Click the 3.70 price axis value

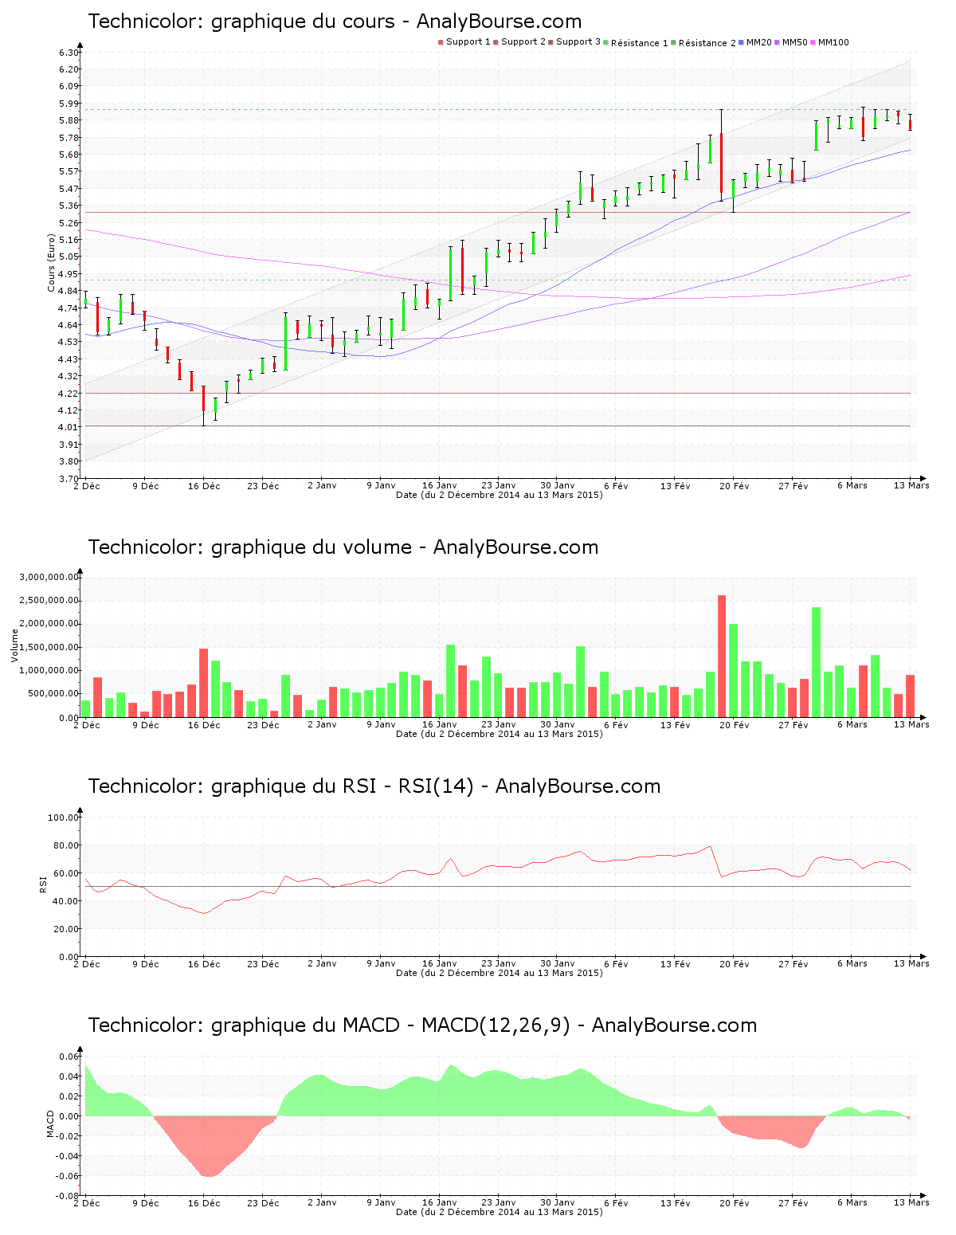click(x=69, y=479)
